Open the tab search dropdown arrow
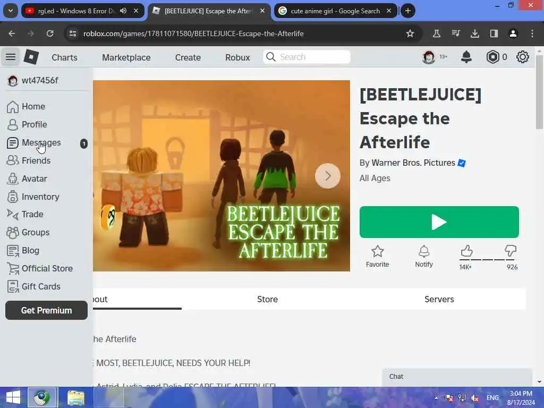The image size is (544, 408). 11,11
